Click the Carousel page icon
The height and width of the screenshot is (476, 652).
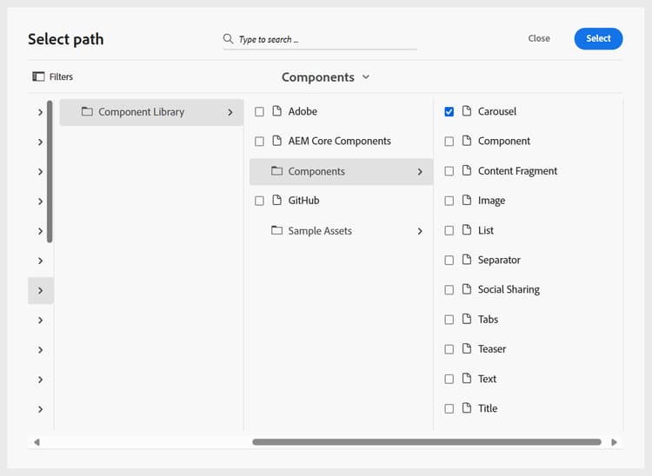coord(467,111)
